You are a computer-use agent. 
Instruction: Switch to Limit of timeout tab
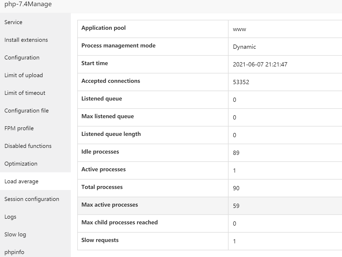(x=25, y=93)
